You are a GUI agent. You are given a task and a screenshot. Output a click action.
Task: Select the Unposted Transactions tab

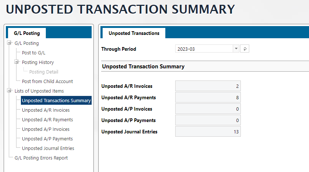pos(134,33)
